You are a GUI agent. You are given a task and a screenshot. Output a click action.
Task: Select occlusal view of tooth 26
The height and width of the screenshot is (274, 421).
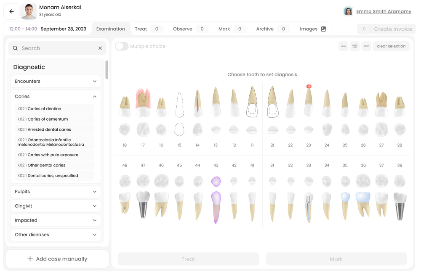[x=363, y=129]
